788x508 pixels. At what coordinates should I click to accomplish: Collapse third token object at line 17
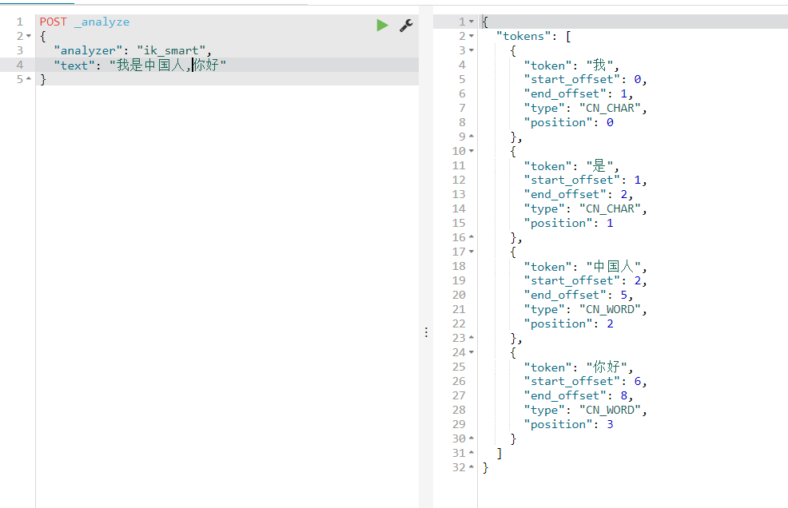[472, 252]
